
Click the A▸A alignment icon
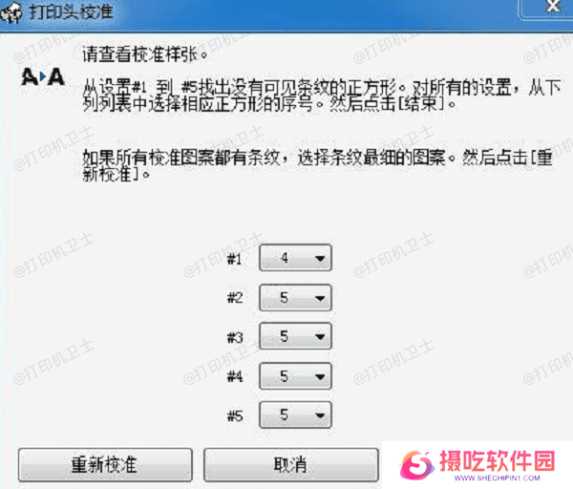[x=43, y=76]
